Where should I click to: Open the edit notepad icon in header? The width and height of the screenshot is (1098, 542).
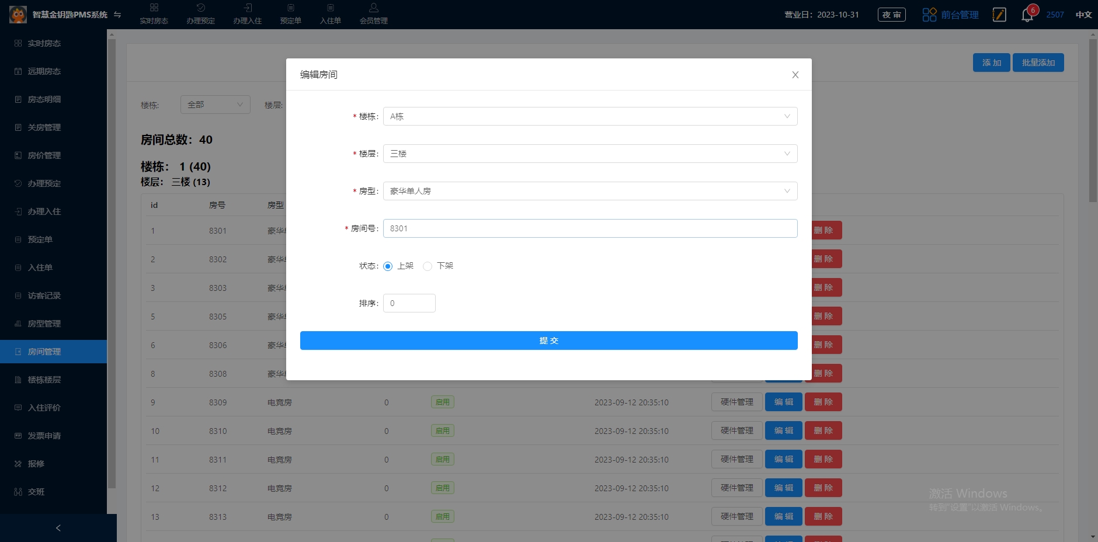(999, 15)
